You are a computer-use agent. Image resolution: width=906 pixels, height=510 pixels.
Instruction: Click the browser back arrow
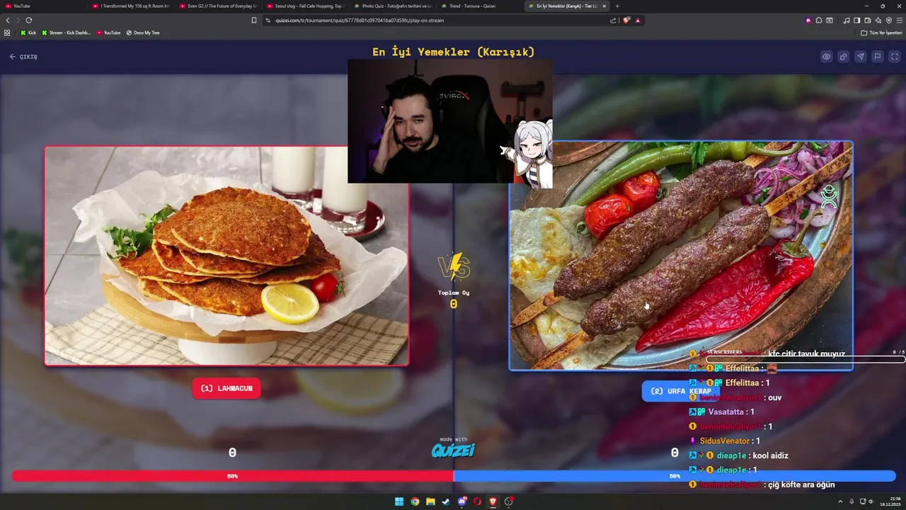(x=8, y=21)
